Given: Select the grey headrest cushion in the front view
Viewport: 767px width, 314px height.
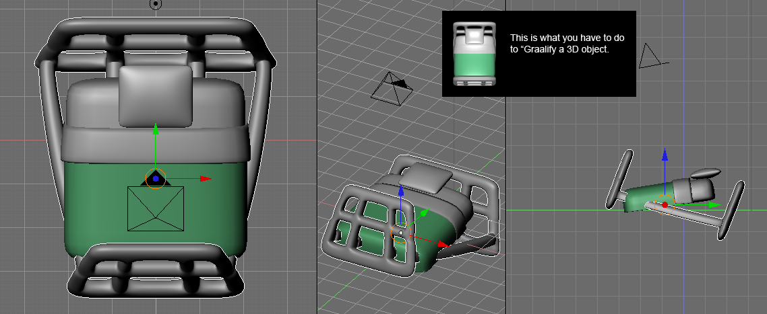Looking at the screenshot, I should pos(155,95).
